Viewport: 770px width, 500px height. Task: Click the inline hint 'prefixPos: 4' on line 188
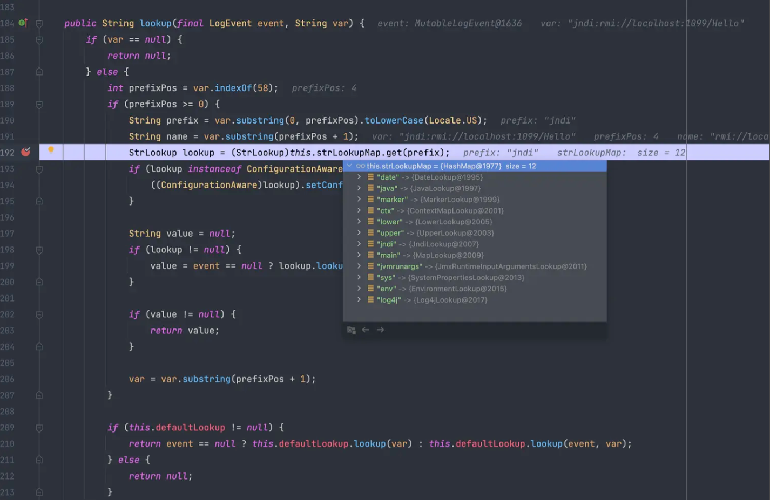324,88
